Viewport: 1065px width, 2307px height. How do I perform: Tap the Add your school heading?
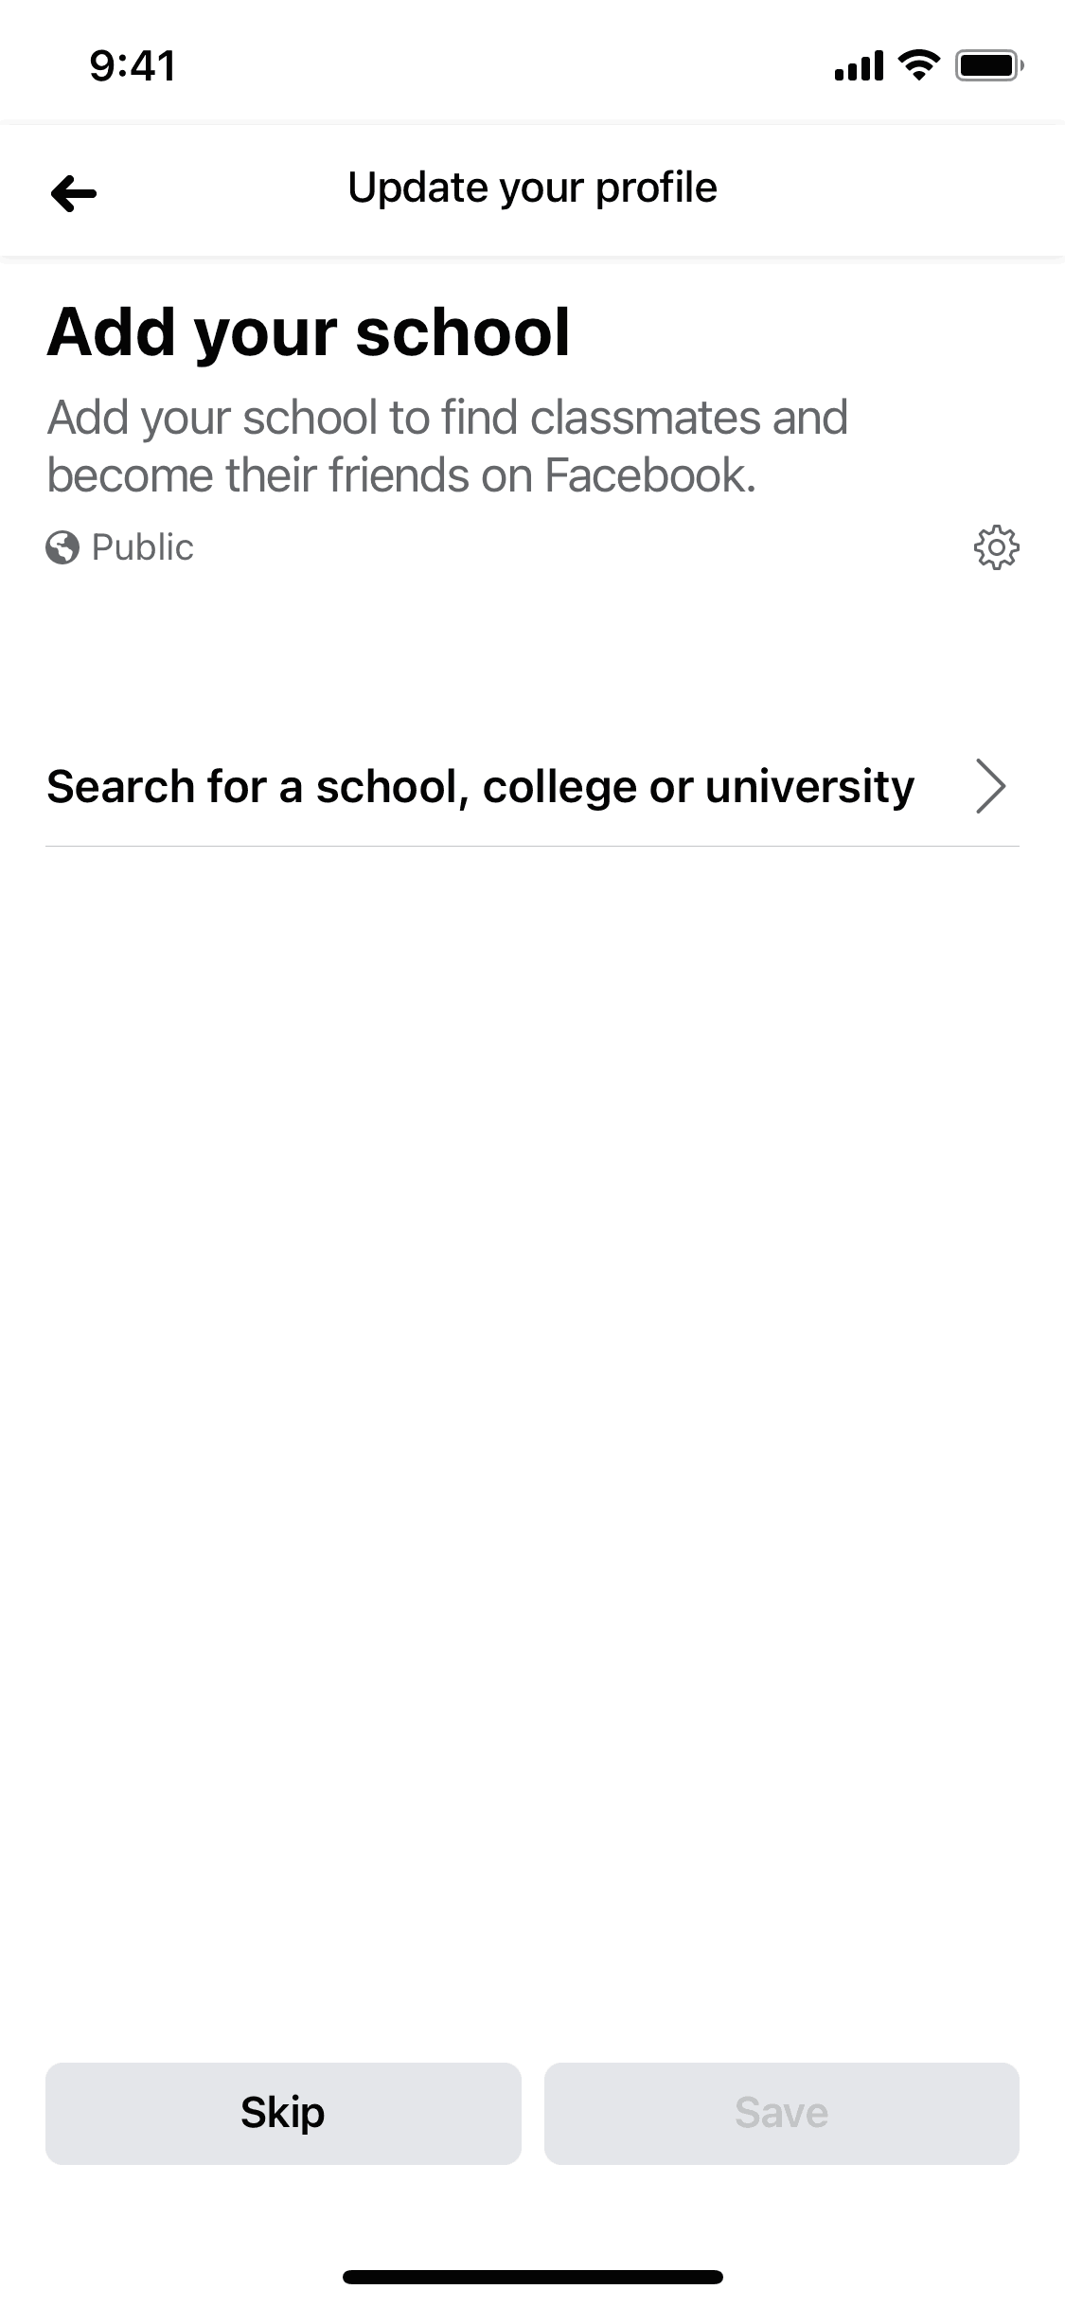tap(309, 332)
